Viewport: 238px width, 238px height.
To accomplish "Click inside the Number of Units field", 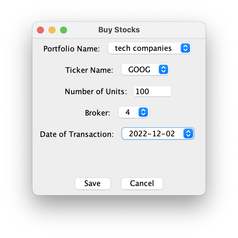I will coord(152,91).
